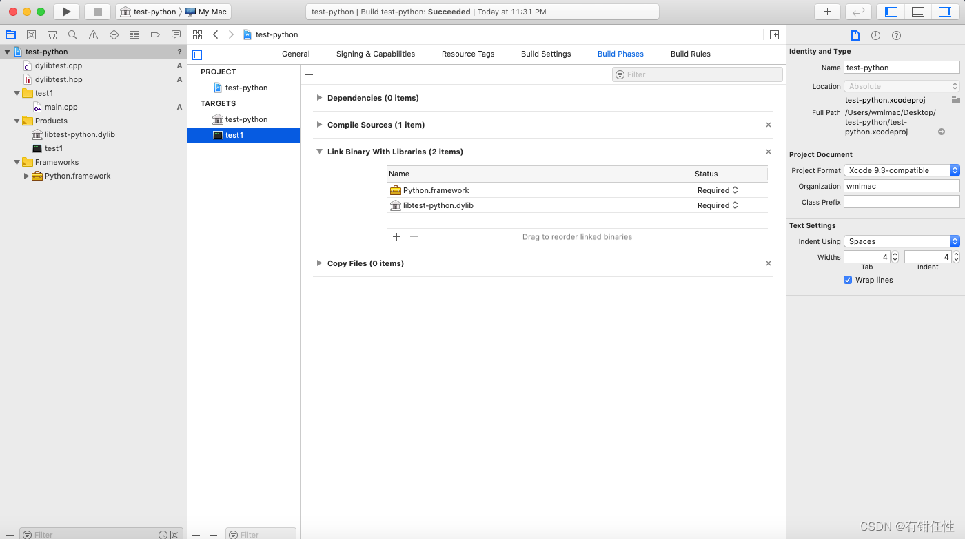Show the debug area panel
This screenshot has height=539, width=965.
(x=917, y=12)
